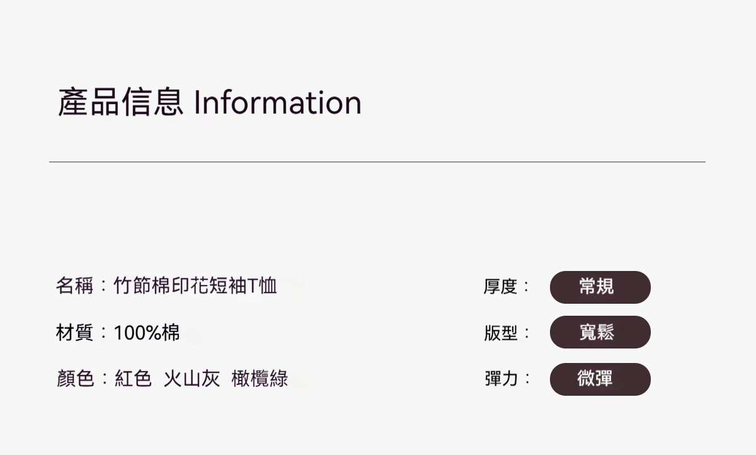Screen dimensions: 756x455
Task: Click the horizontal divider under the heading
Action: point(377,162)
